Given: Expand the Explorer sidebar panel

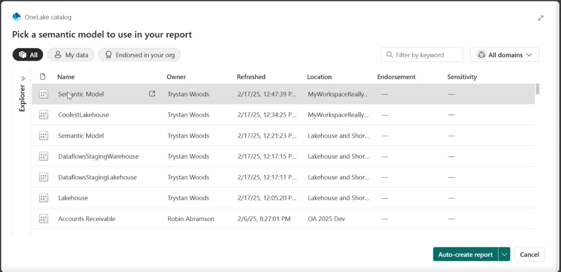Looking at the screenshot, I should [x=22, y=78].
